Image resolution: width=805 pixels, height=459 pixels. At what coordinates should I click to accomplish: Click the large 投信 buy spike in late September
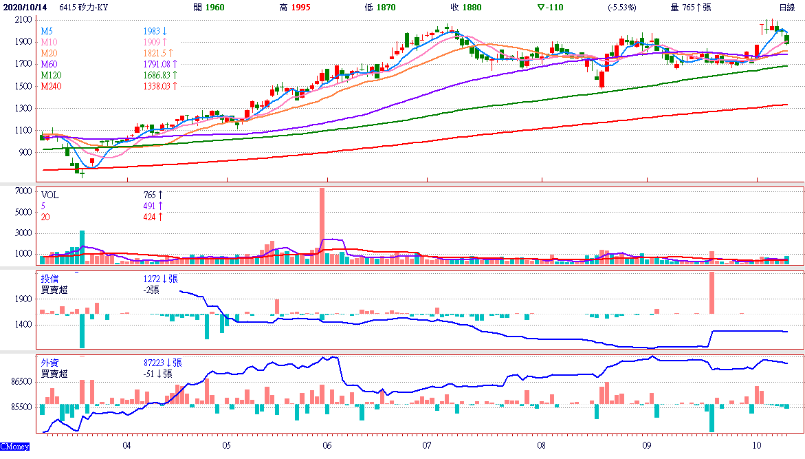pos(712,293)
